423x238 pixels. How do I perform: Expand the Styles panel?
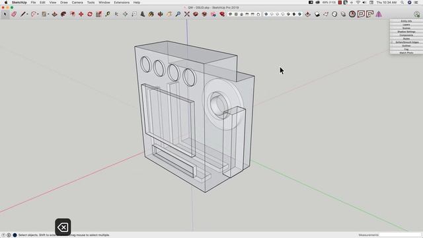point(406,38)
